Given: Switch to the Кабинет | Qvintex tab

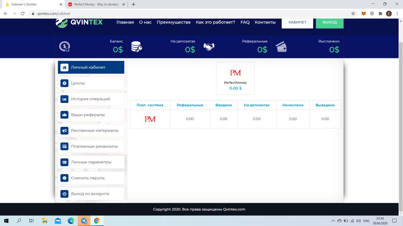Looking at the screenshot, I should pos(33,4).
